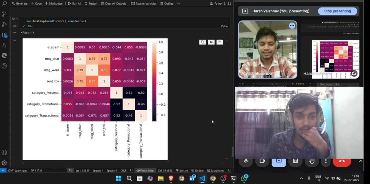The height and width of the screenshot is (184, 370).
Task: Copy the heatmap output to clipboard
Action: point(202,42)
